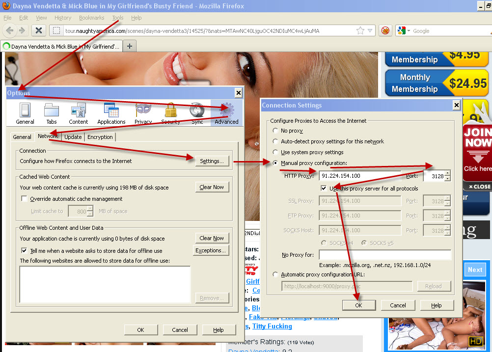Viewport: 492px width, 352px height.
Task: Close the Connection Settings dialog with its X
Action: [457, 105]
